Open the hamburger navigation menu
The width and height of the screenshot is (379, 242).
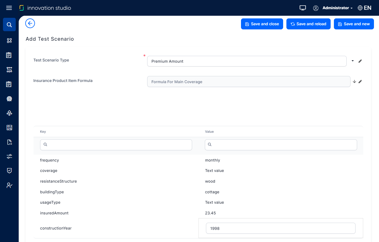coord(9,8)
